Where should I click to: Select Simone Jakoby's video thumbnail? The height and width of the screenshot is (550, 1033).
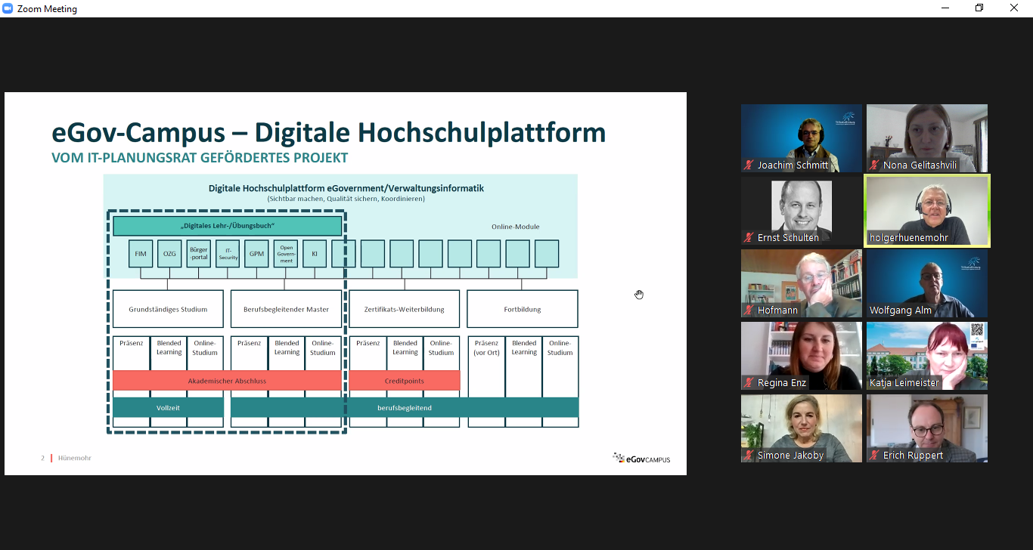[802, 428]
